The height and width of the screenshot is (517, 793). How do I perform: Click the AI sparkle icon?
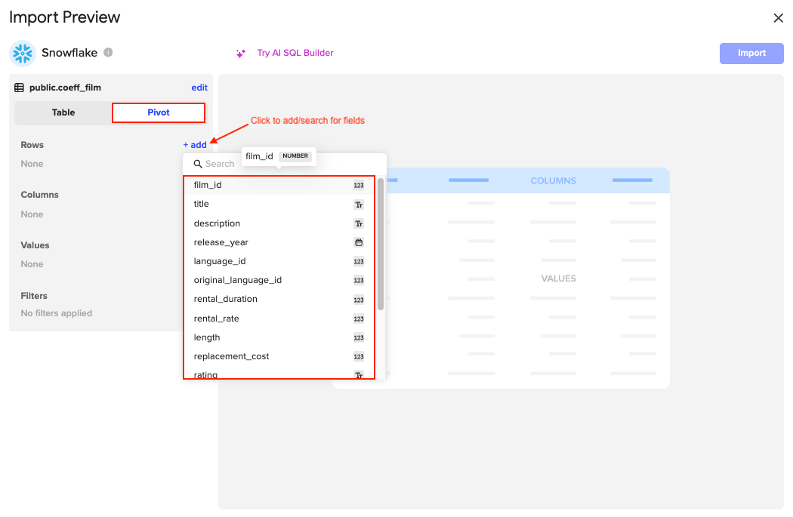click(x=241, y=54)
